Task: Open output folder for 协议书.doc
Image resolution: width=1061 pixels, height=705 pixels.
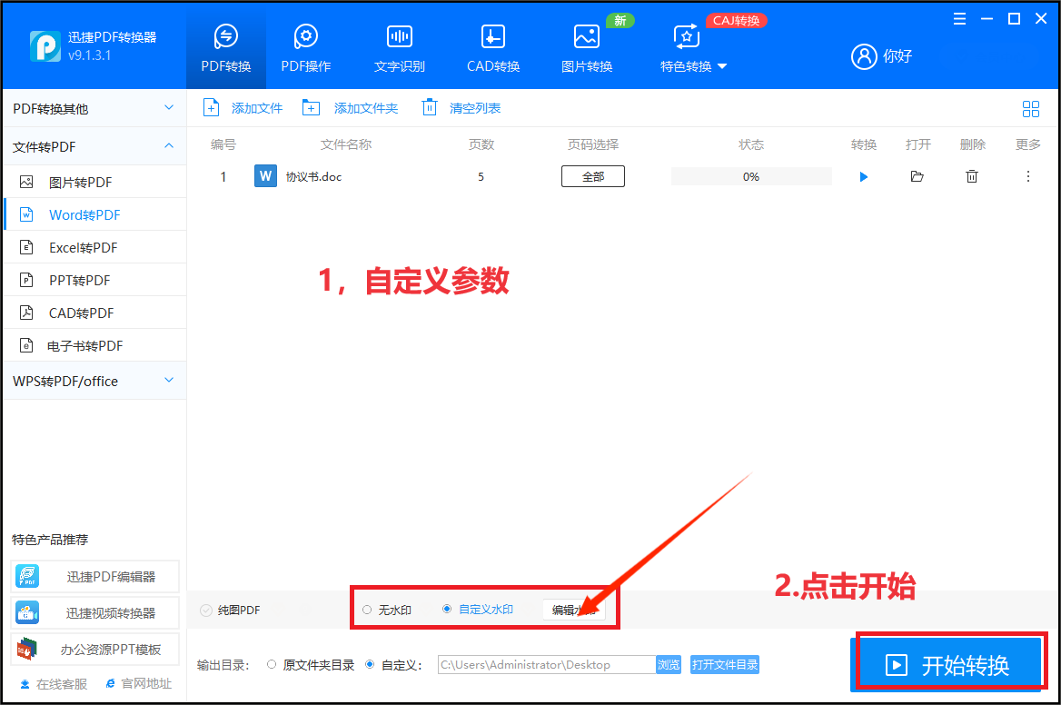Action: [917, 176]
